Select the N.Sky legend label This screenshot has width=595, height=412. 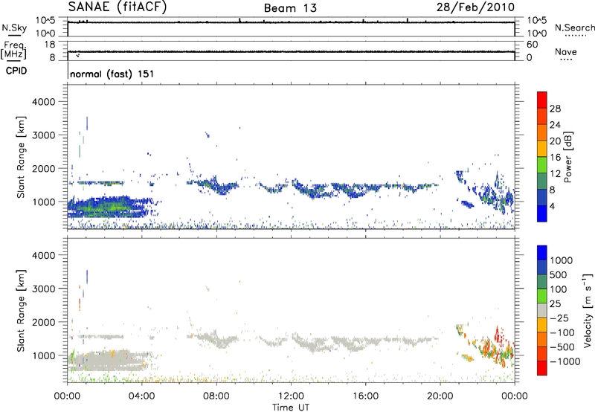[x=14, y=28]
